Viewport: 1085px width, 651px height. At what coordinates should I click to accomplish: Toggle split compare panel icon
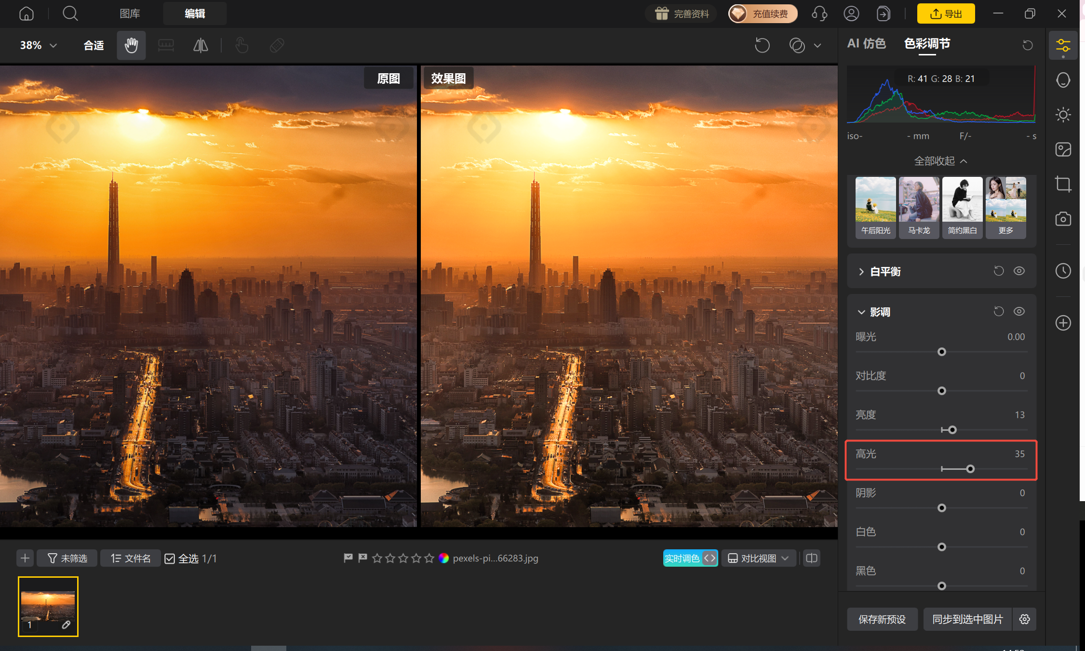[x=812, y=558]
